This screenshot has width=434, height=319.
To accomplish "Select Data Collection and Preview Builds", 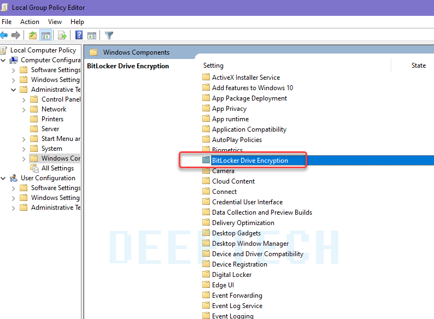I will click(x=262, y=212).
